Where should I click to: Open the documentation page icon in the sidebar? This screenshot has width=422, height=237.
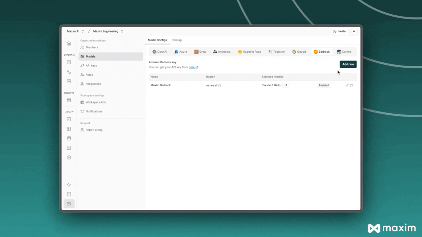(x=69, y=194)
